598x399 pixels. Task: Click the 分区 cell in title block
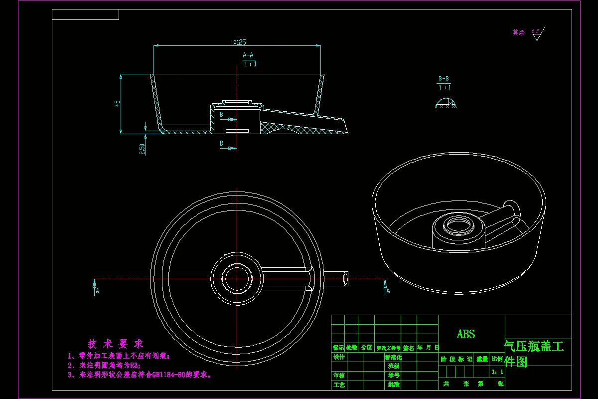coord(367,348)
